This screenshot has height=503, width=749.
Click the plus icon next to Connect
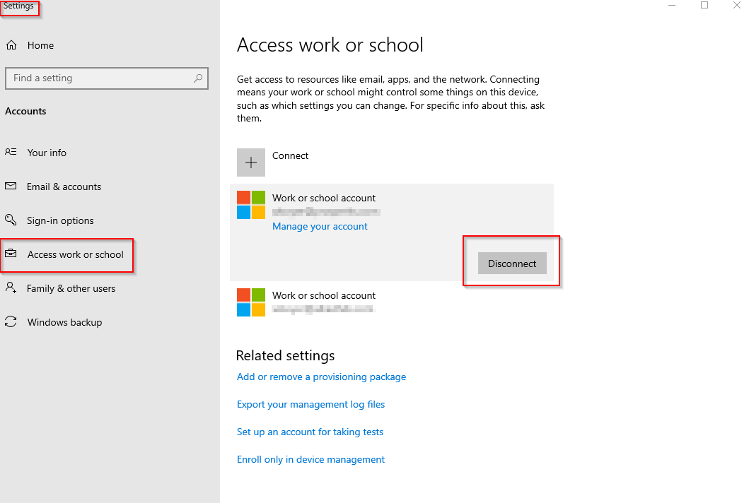tap(251, 162)
